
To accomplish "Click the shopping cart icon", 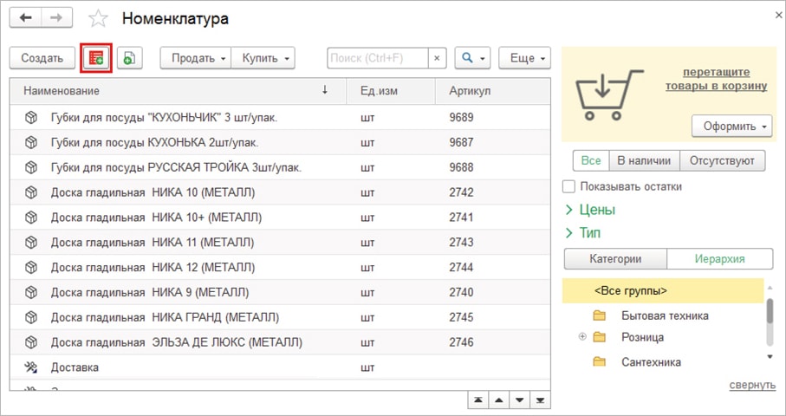I will point(606,95).
